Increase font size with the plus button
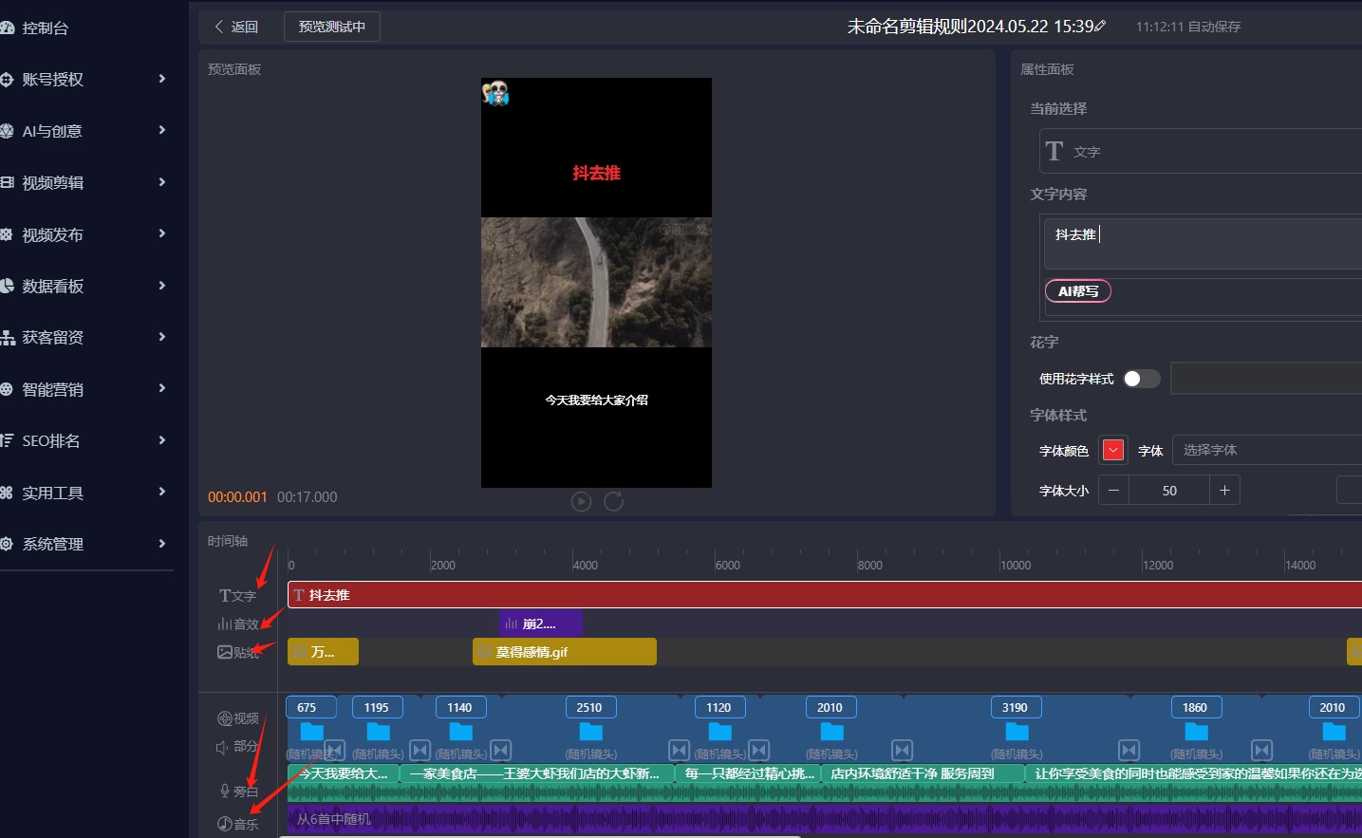Image resolution: width=1362 pixels, height=838 pixels. tap(1224, 491)
